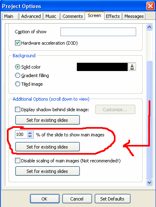Click the scrollbar down arrow
This screenshot has width=156, height=207.
click(150, 182)
